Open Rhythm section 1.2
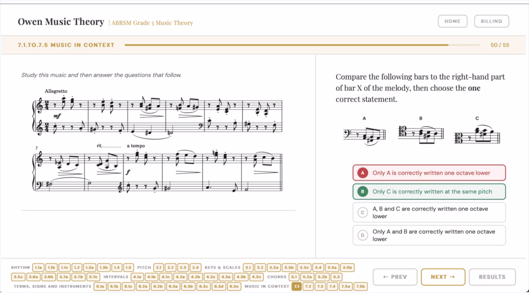Viewport: 529px width, 293px height. coord(76,267)
